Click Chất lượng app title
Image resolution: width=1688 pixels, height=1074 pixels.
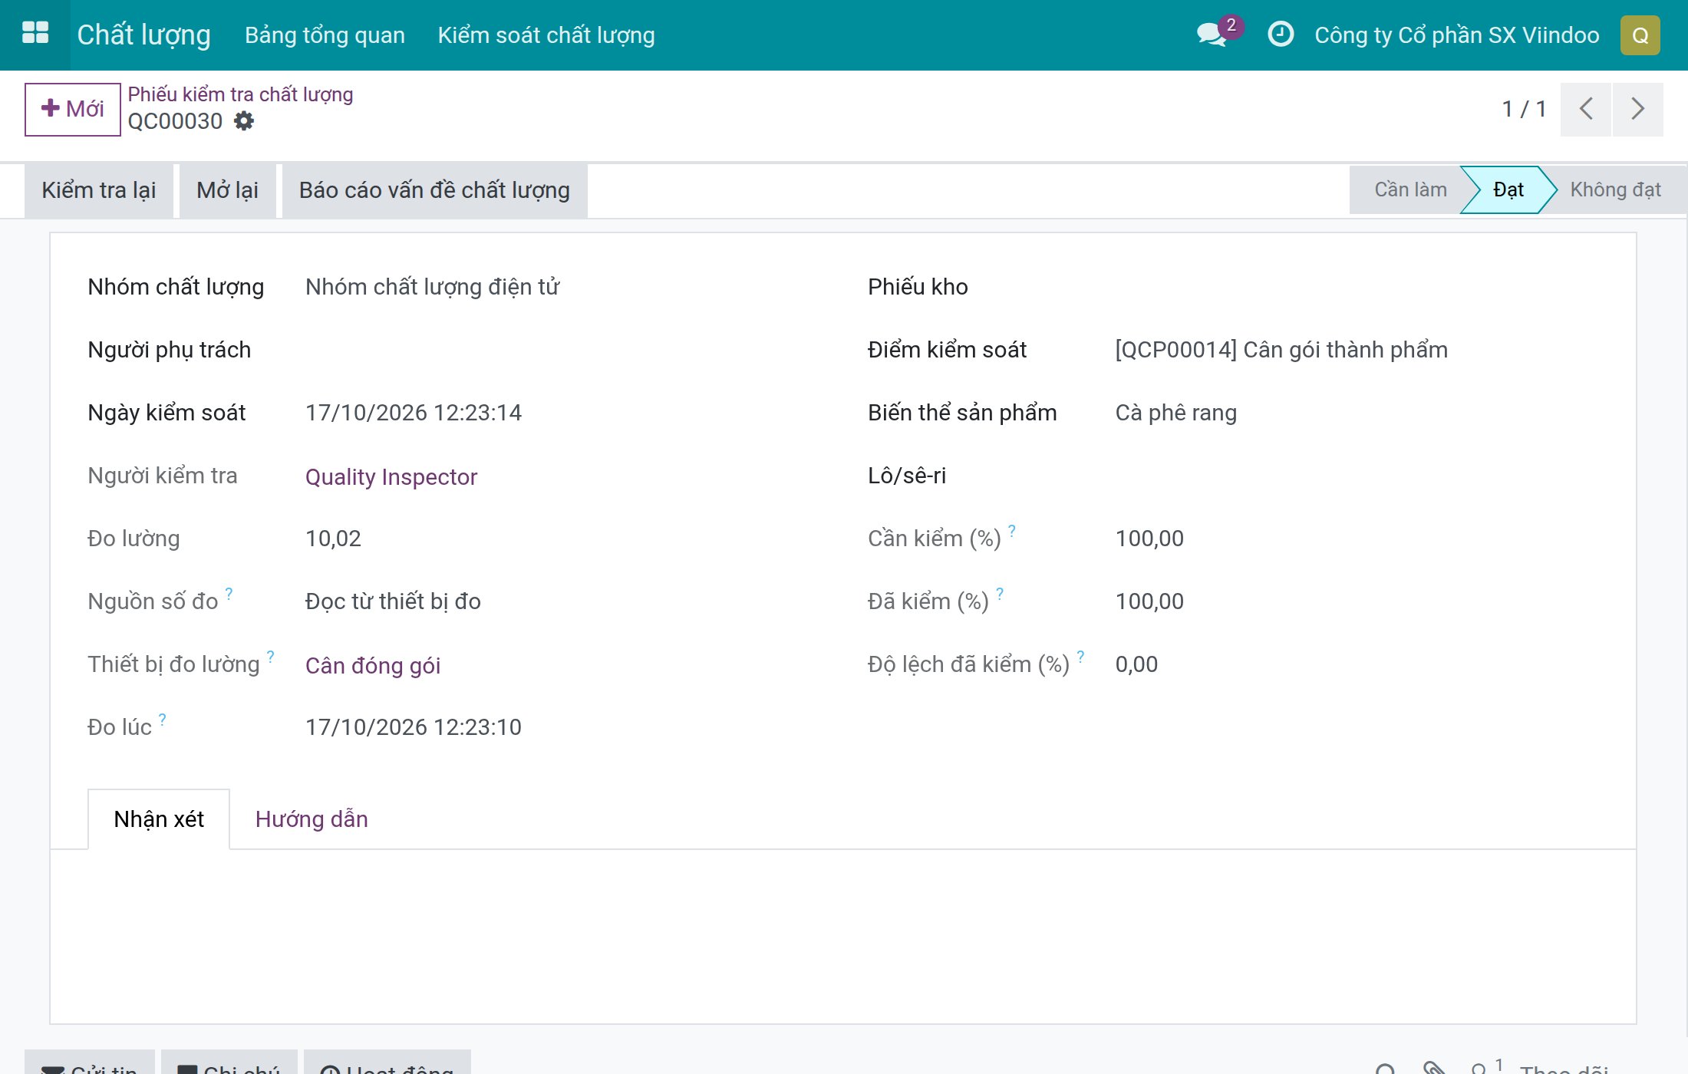coord(143,35)
